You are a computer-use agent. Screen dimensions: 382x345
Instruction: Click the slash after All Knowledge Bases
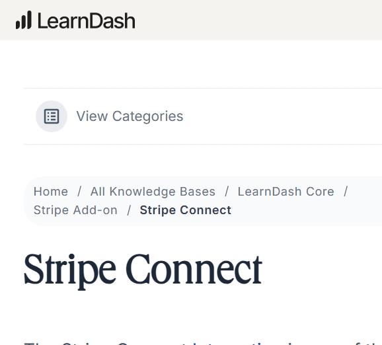coord(227,192)
